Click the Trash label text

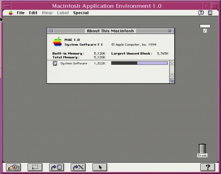pyautogui.click(x=202, y=156)
